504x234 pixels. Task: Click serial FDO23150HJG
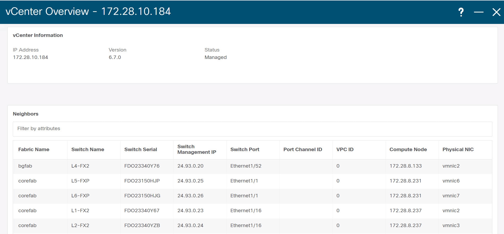coord(142,196)
